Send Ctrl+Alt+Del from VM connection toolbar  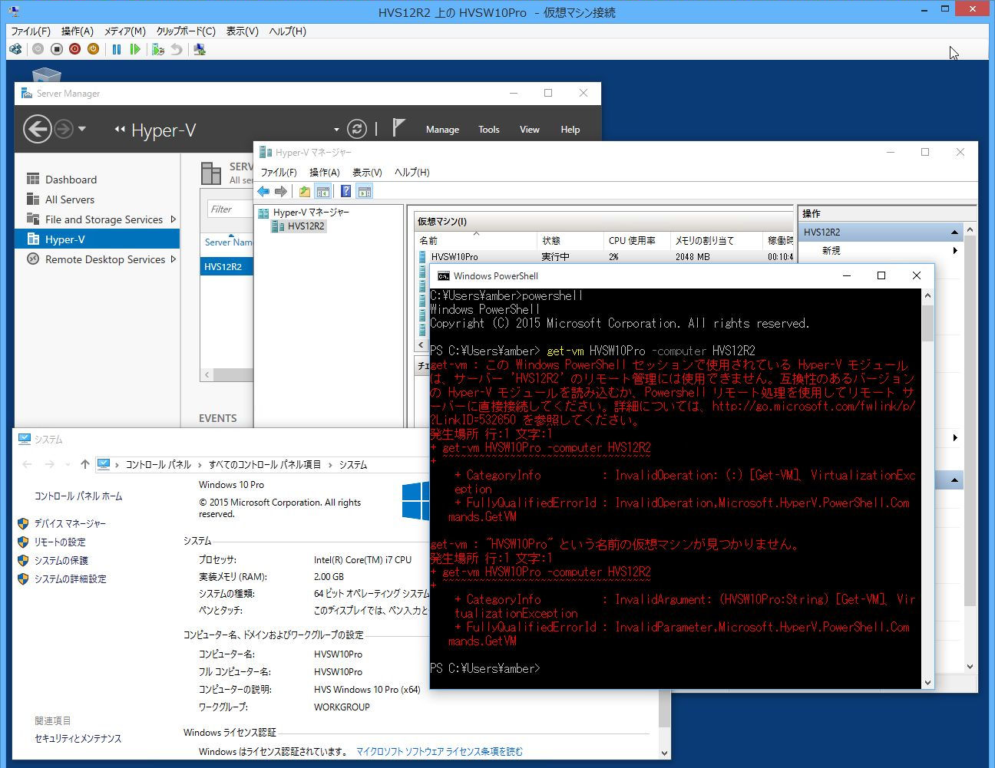pyautogui.click(x=15, y=49)
